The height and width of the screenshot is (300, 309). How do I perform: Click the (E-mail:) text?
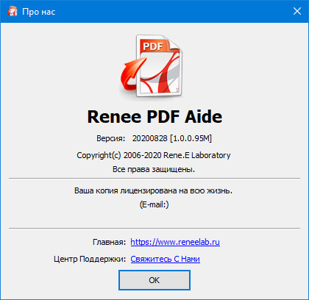click(154, 204)
